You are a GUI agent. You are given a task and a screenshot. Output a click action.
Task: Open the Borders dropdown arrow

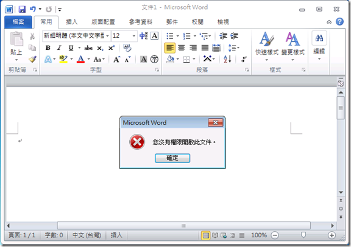(194, 59)
